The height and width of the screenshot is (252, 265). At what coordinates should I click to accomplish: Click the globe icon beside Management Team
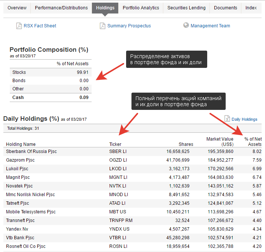point(186,25)
